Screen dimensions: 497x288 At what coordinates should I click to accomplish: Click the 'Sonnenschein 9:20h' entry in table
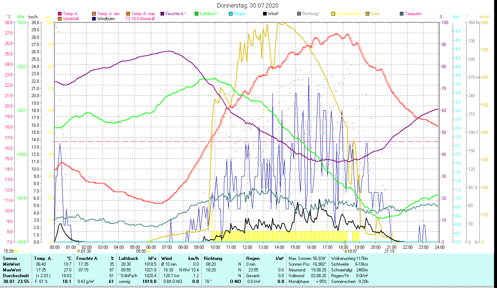pyautogui.click(x=349, y=282)
